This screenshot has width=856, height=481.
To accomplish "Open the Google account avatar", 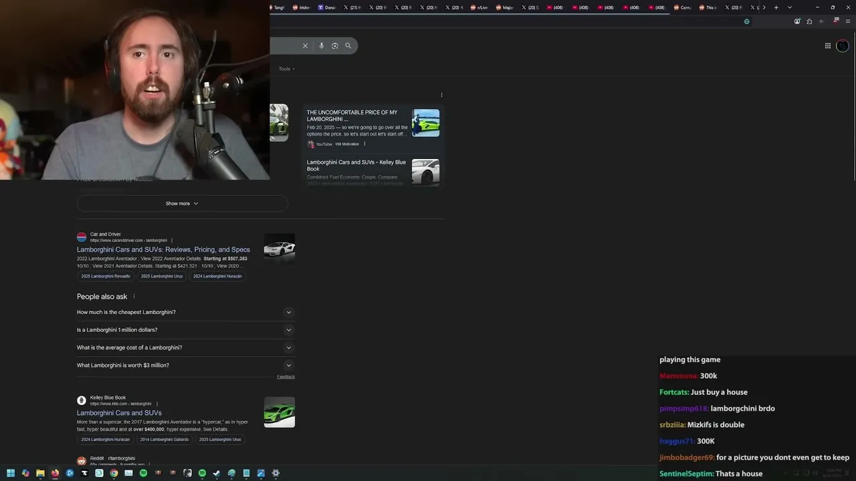I will pos(843,45).
